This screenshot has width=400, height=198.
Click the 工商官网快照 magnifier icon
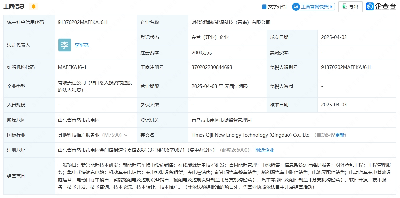coord(296,7)
